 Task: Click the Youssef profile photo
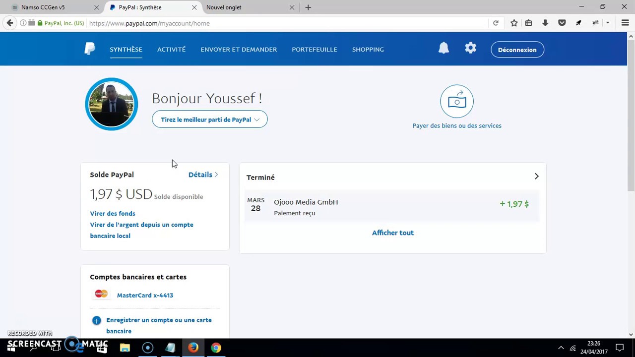point(112,104)
